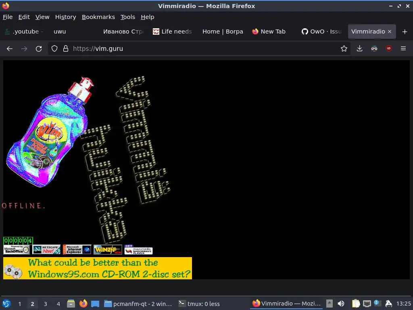Launch Firefox from taskbar quicklaunch
The height and width of the screenshot is (310, 413).
click(83, 304)
